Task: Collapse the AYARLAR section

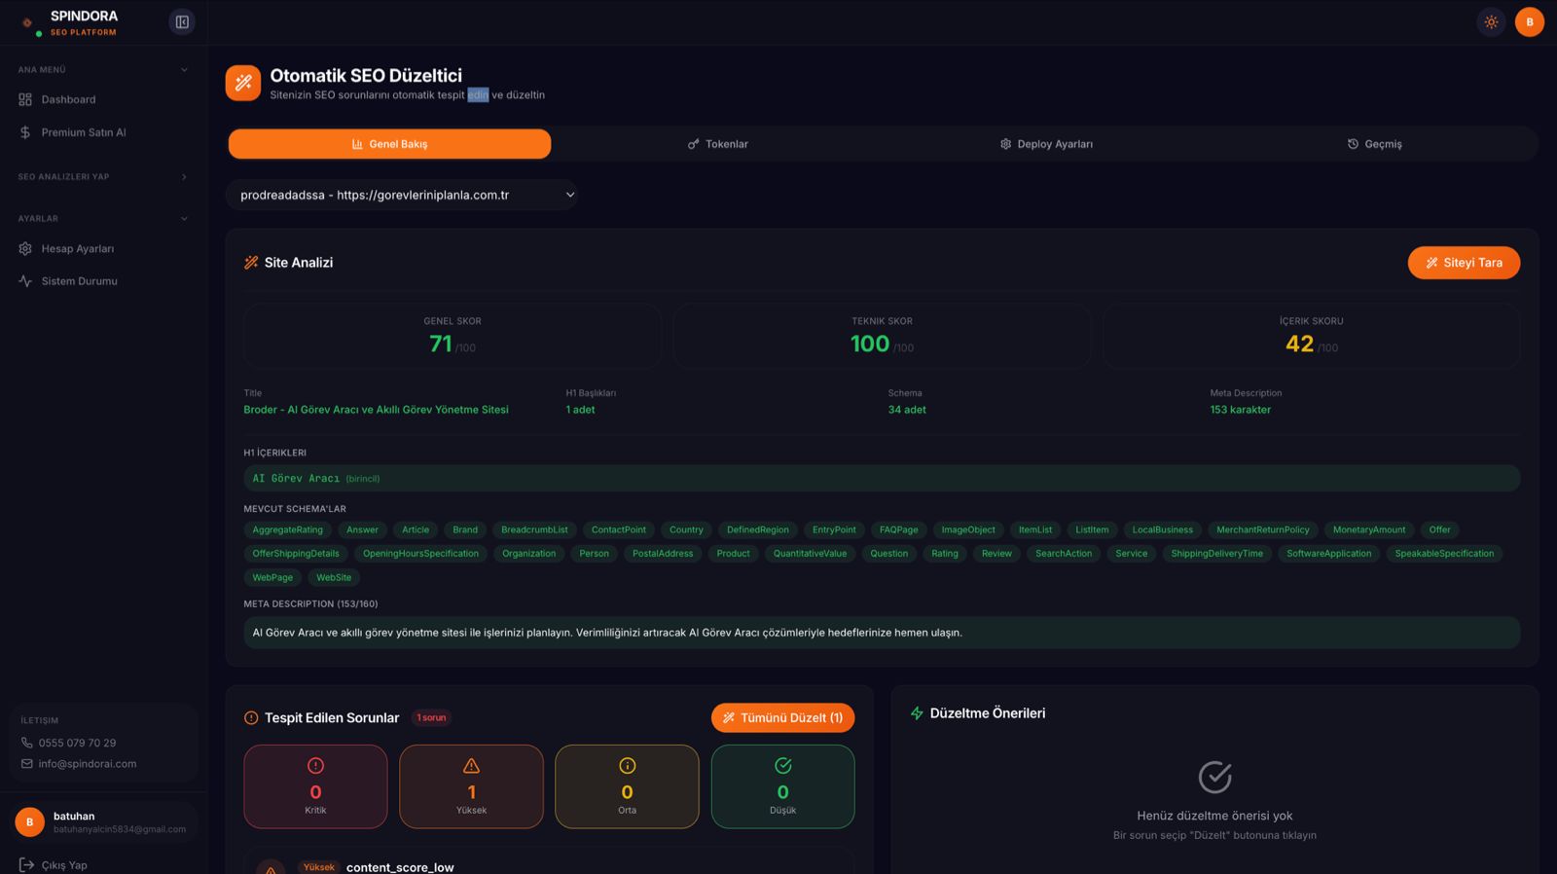Action: [184, 219]
